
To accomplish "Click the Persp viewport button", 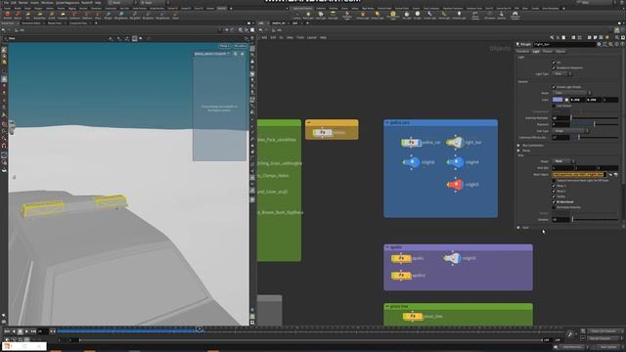I will pos(224,46).
